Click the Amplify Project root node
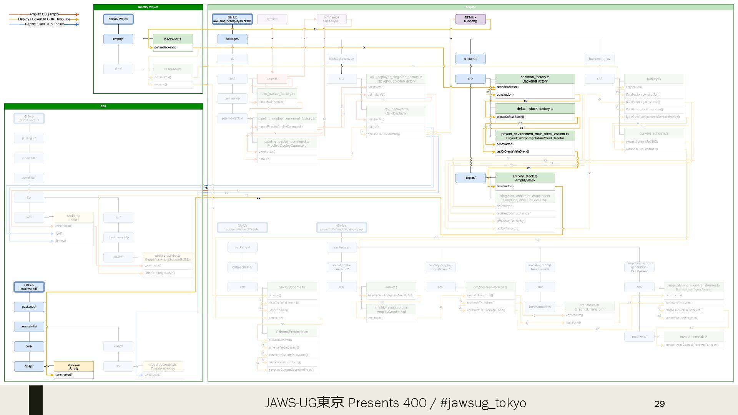 pyautogui.click(x=118, y=19)
